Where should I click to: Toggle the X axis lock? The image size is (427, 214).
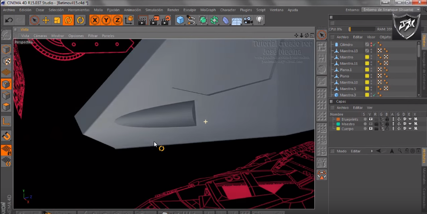coord(95,20)
